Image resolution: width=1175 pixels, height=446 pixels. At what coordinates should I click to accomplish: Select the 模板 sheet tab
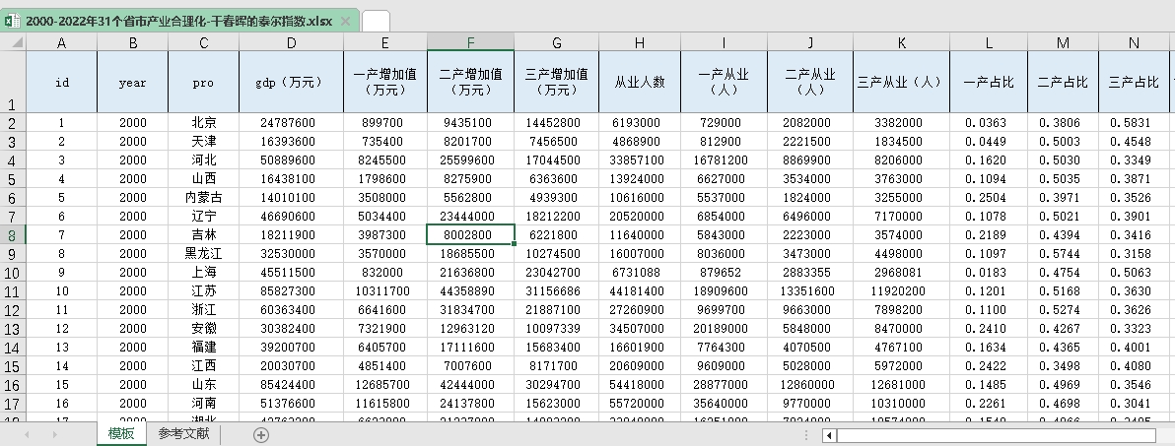tap(121, 434)
